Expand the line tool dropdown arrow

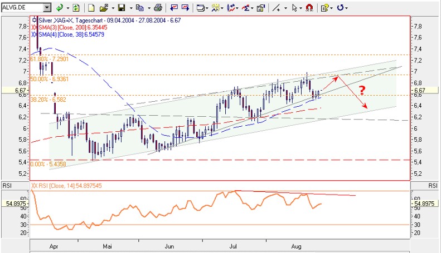[x=284, y=8]
